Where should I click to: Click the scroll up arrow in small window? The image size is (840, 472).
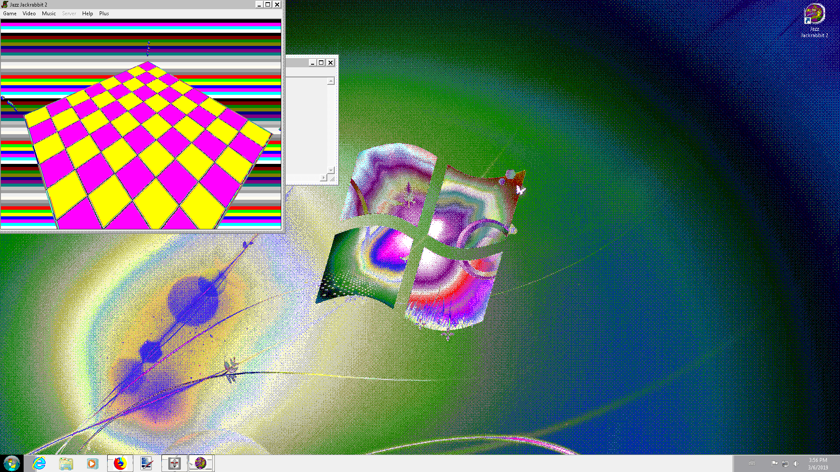tap(331, 81)
